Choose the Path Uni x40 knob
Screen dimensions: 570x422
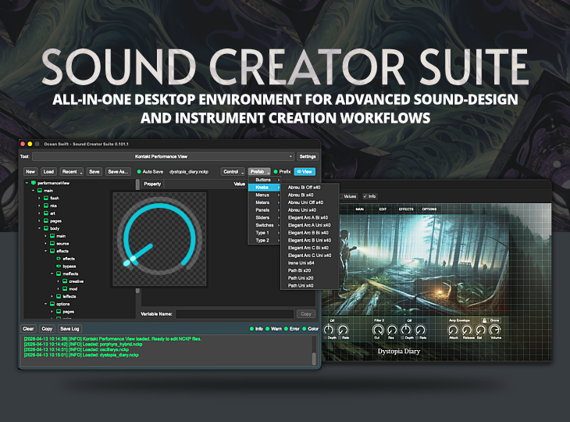[309, 285]
